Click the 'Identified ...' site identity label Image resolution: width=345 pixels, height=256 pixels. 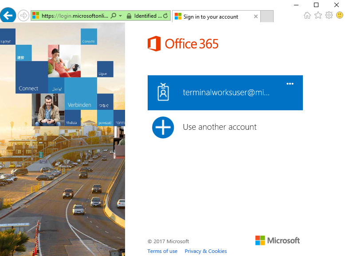pyautogui.click(x=148, y=16)
